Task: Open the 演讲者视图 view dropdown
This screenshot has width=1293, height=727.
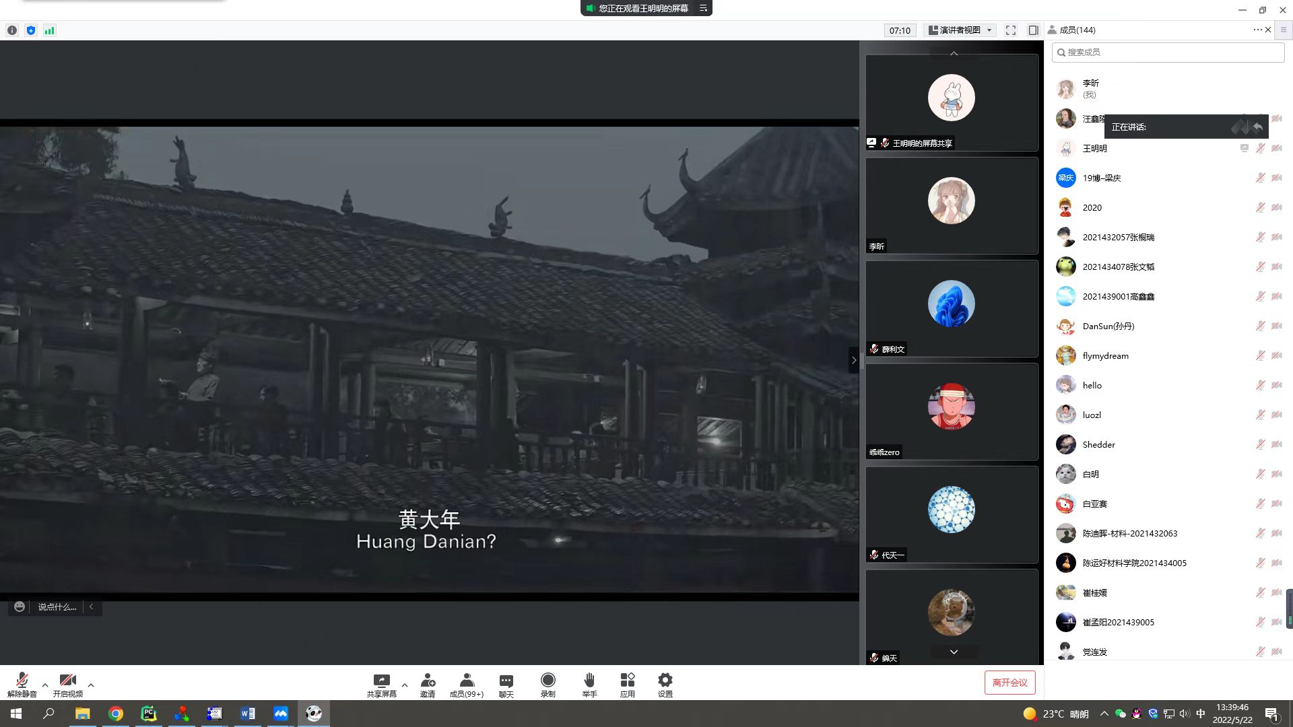Action: point(960,30)
